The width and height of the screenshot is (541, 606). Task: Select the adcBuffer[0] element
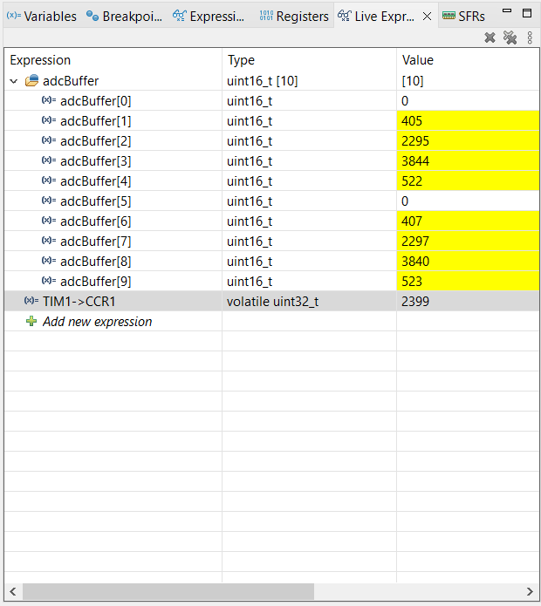click(271, 101)
